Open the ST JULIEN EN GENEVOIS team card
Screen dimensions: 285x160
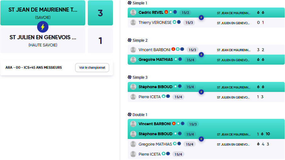[43, 40]
